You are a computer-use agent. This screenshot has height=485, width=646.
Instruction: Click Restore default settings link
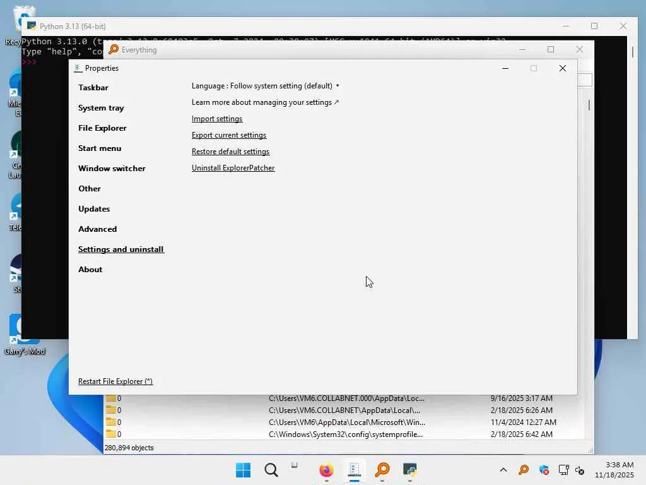(x=230, y=152)
